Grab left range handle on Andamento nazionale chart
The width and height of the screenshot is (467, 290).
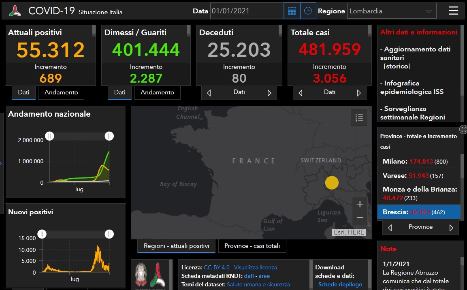pyautogui.click(x=49, y=136)
